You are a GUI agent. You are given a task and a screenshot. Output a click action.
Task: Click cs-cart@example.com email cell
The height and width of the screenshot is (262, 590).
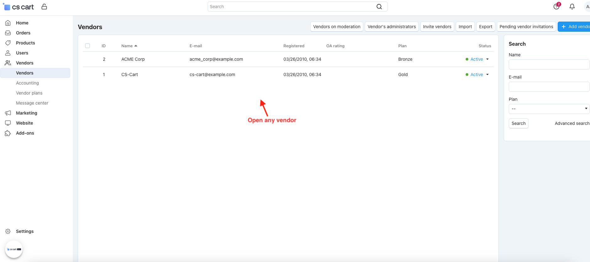coord(212,74)
